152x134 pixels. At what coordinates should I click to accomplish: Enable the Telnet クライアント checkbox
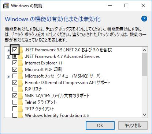click(x=15, y=102)
